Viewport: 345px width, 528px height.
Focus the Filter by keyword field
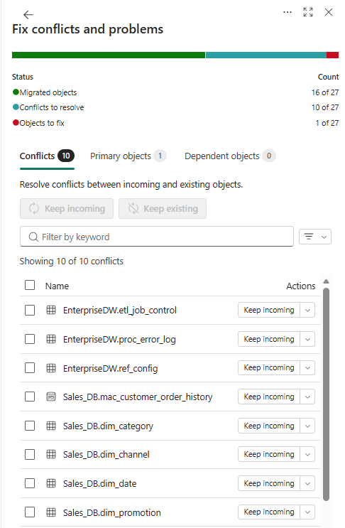[x=157, y=237]
